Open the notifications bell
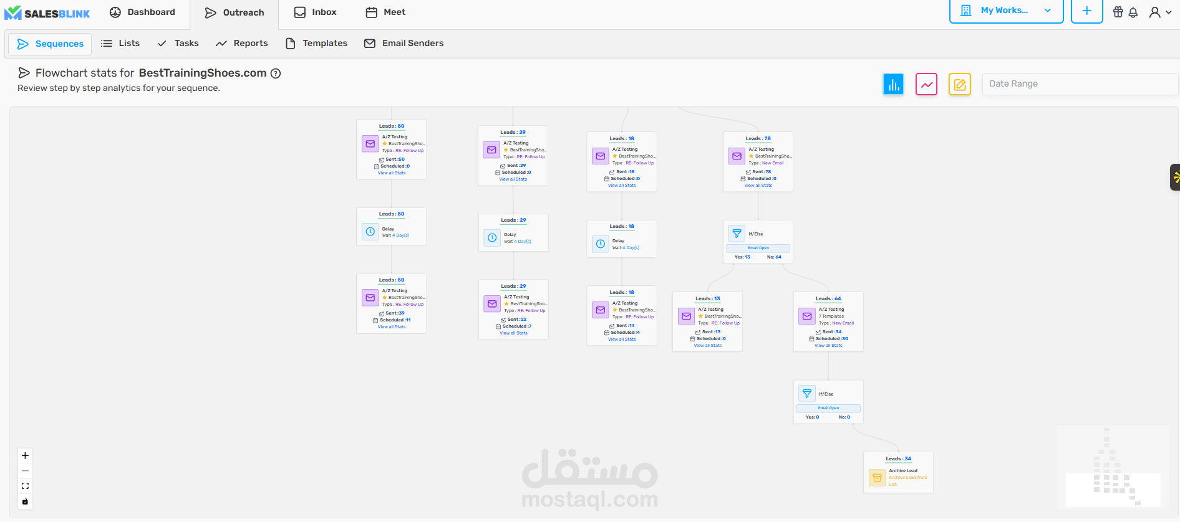Screen dimensions: 1180x522 coord(1133,12)
